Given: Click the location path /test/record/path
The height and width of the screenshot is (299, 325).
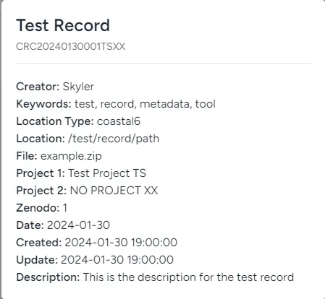Looking at the screenshot, I should coord(114,139).
